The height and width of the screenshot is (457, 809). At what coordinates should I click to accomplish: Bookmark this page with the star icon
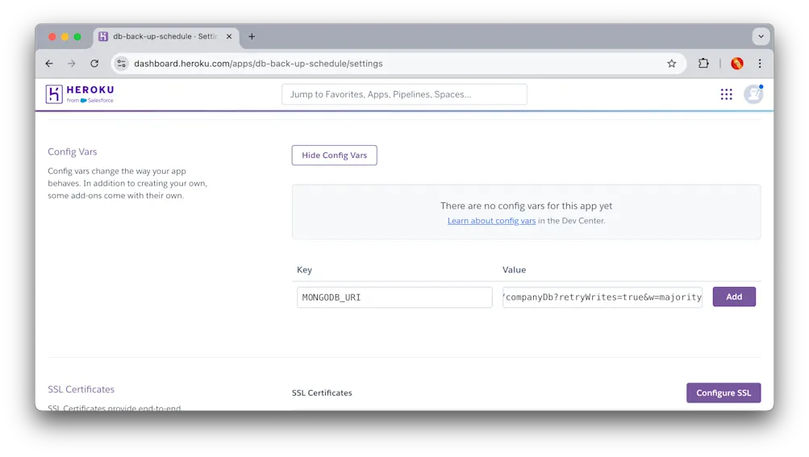tap(671, 64)
